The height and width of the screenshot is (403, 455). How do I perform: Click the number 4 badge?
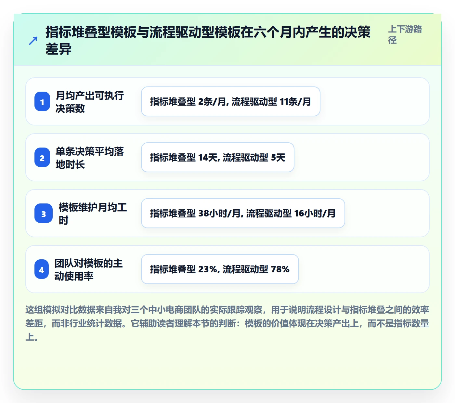42,269
